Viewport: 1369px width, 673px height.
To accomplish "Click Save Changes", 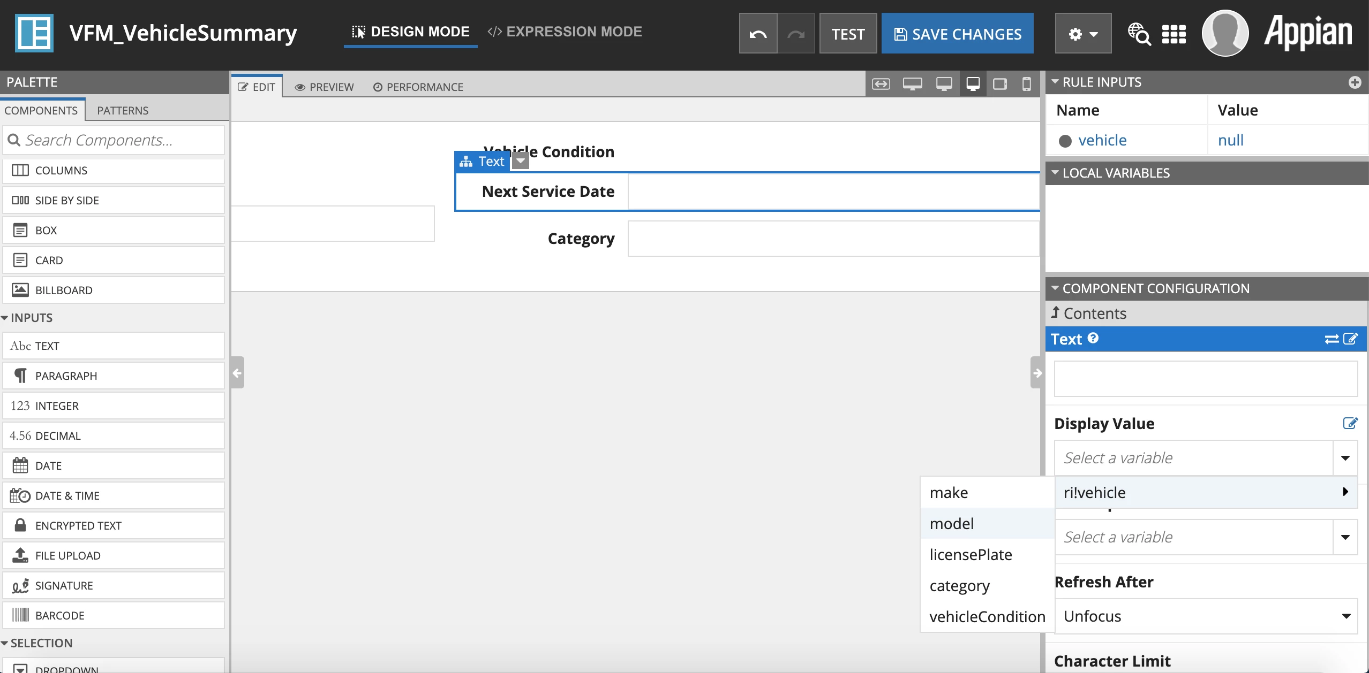I will click(957, 34).
